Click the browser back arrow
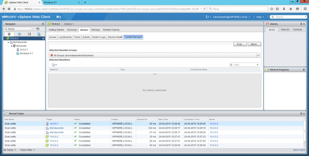 [4, 9]
